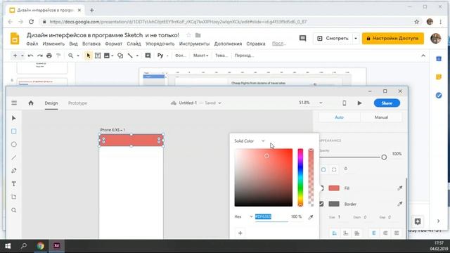
Task: Select the Pen tool in XD
Action: [14, 171]
